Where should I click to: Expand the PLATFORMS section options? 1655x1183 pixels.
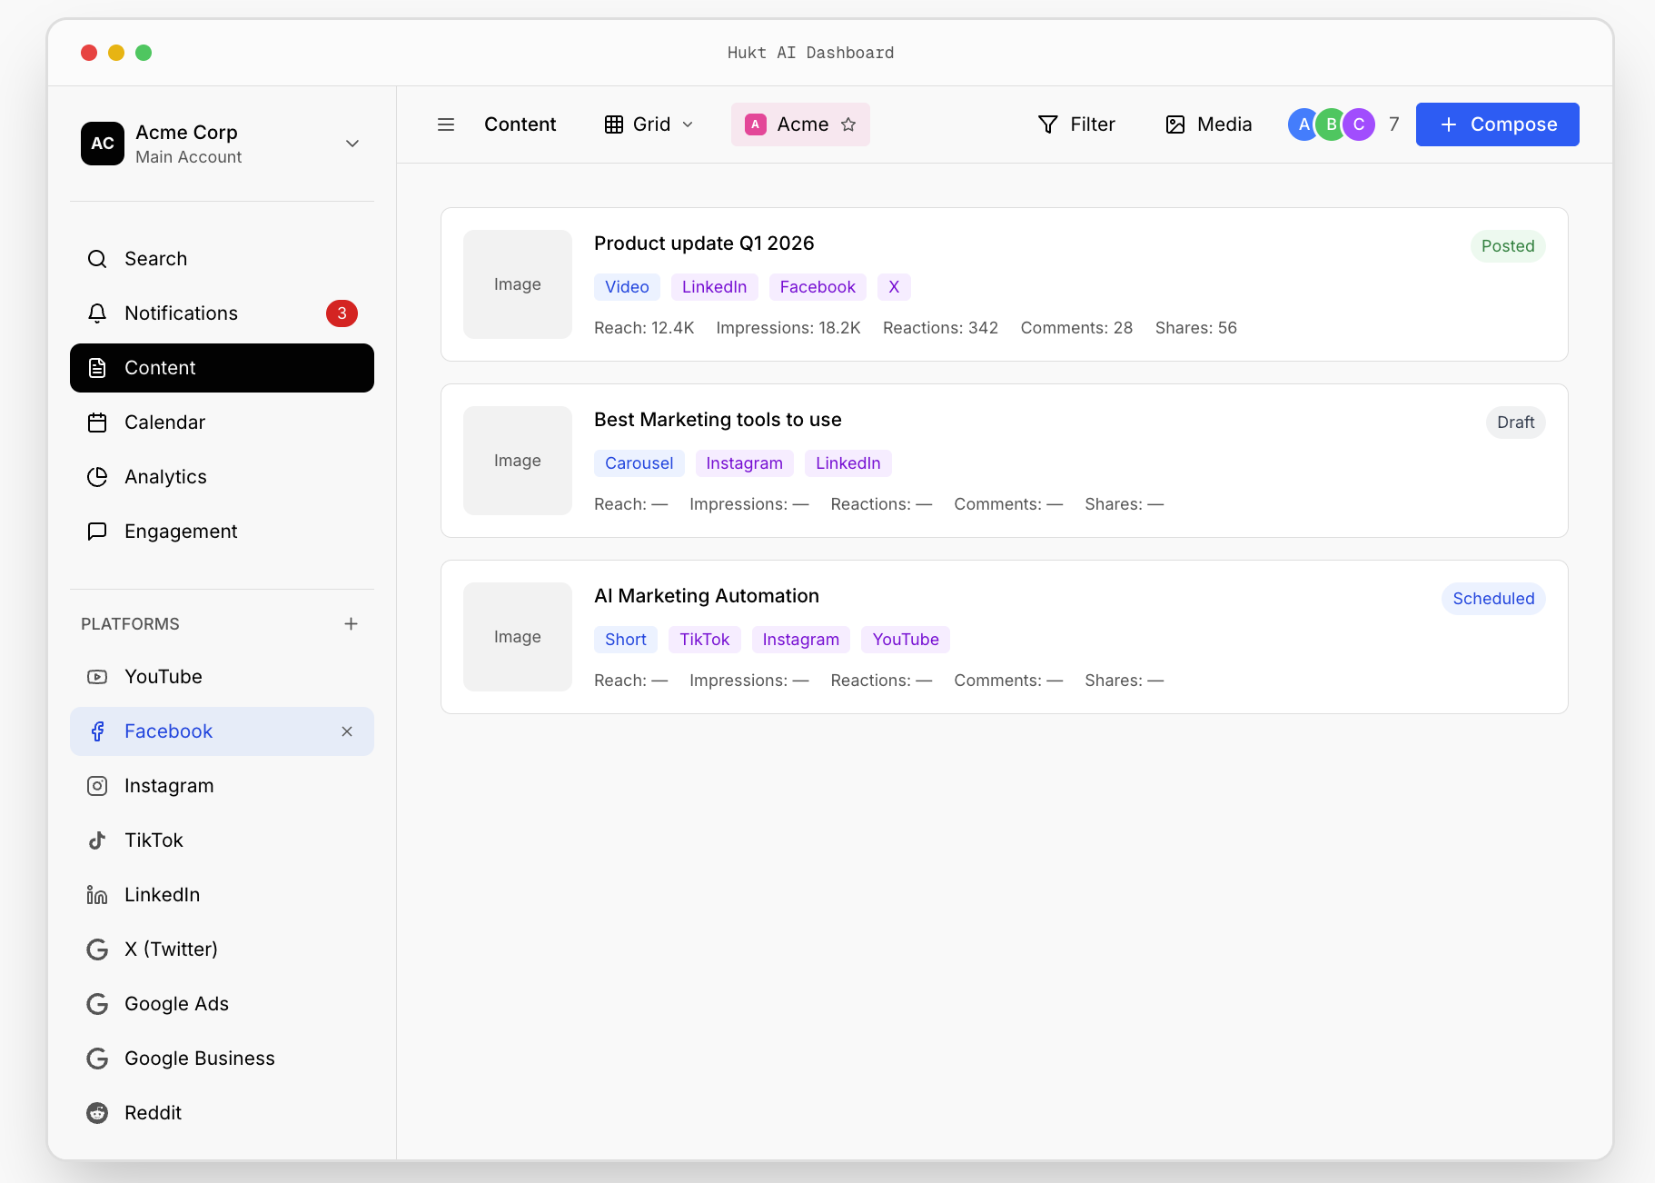coord(130,623)
